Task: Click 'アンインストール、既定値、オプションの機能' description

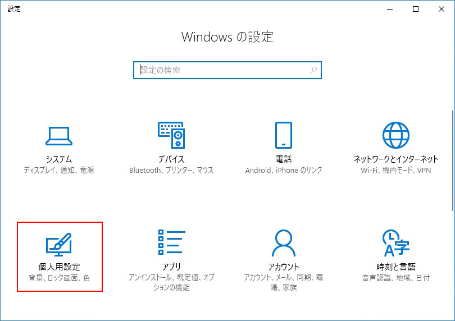Action: (x=171, y=282)
